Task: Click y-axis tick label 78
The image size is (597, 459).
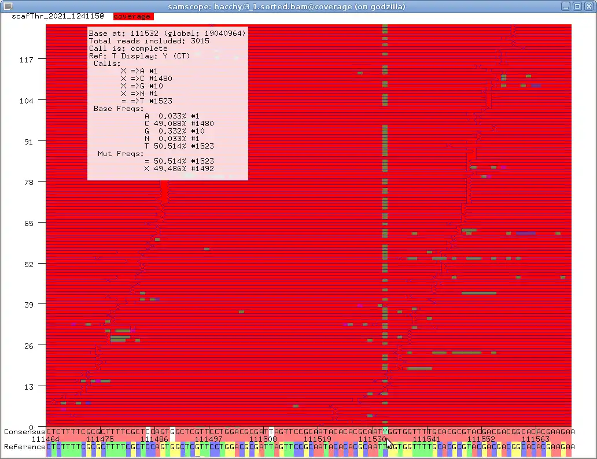Action: tap(29, 182)
